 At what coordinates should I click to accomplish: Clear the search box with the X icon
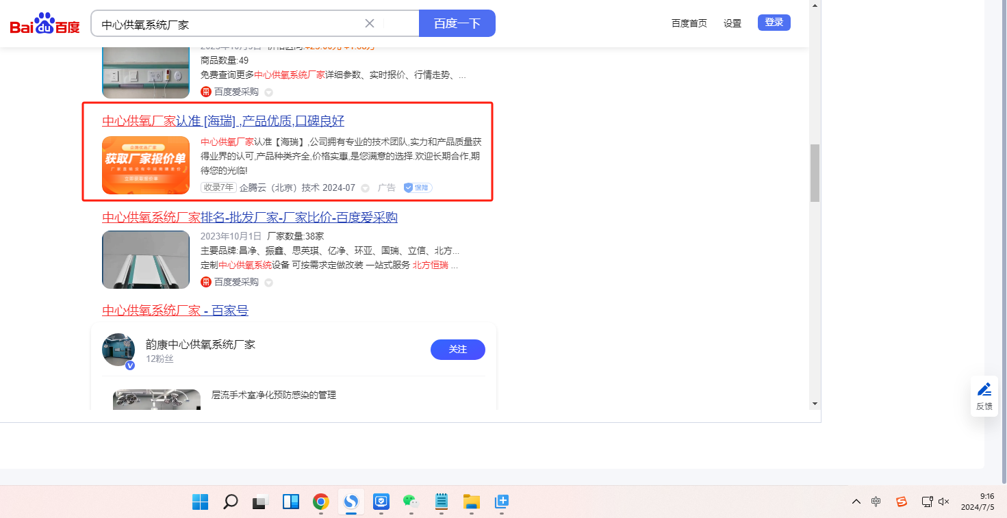pyautogui.click(x=370, y=23)
